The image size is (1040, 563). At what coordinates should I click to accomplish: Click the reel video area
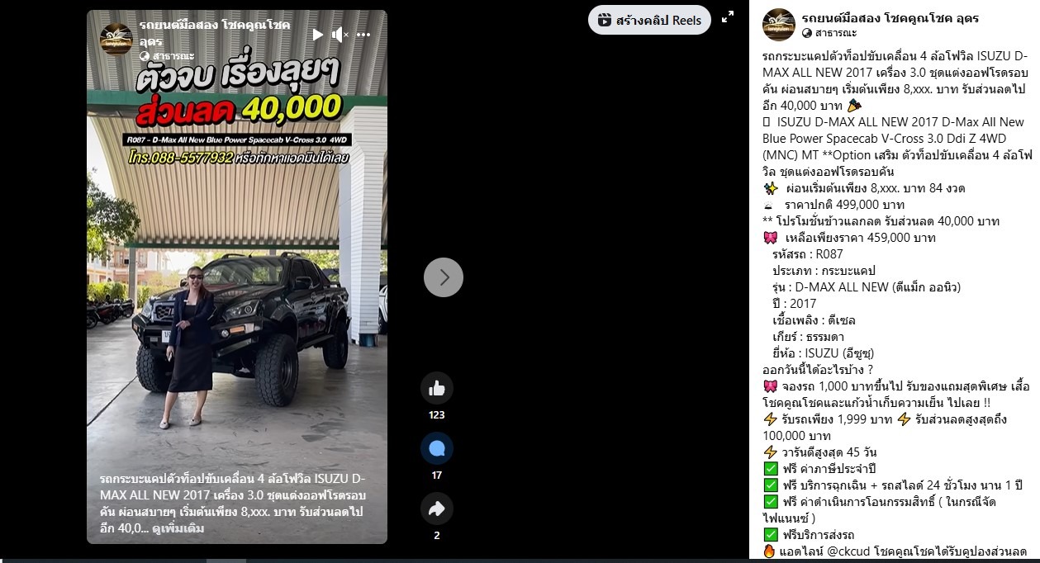click(x=237, y=277)
